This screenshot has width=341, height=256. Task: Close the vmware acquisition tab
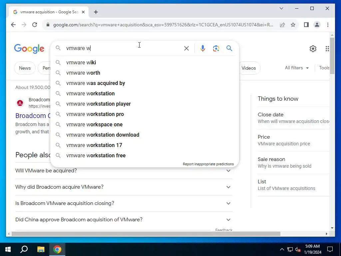tap(83, 12)
